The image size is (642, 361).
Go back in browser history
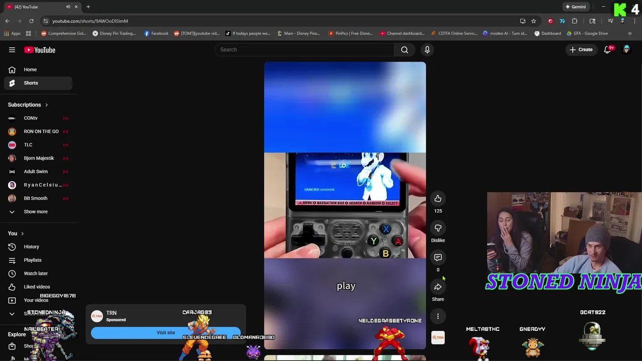(7, 21)
